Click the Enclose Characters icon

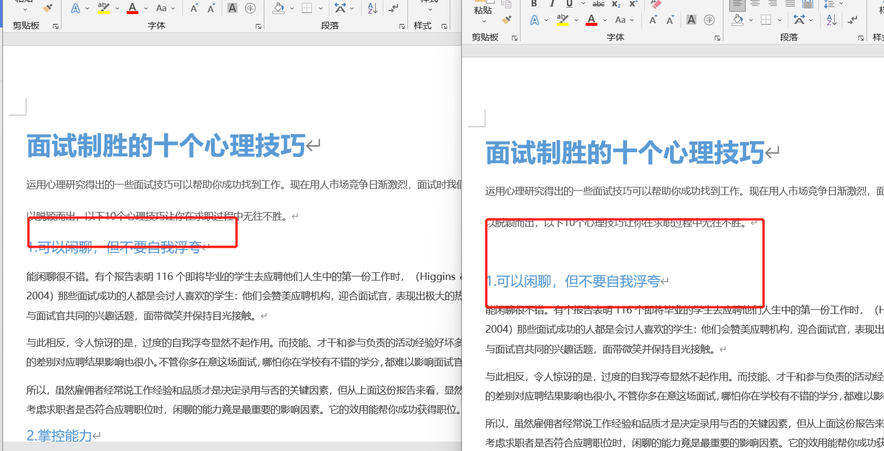point(710,19)
